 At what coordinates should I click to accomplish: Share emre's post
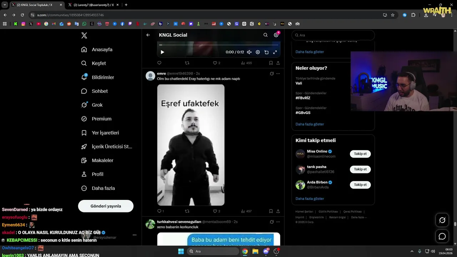pyautogui.click(x=278, y=211)
